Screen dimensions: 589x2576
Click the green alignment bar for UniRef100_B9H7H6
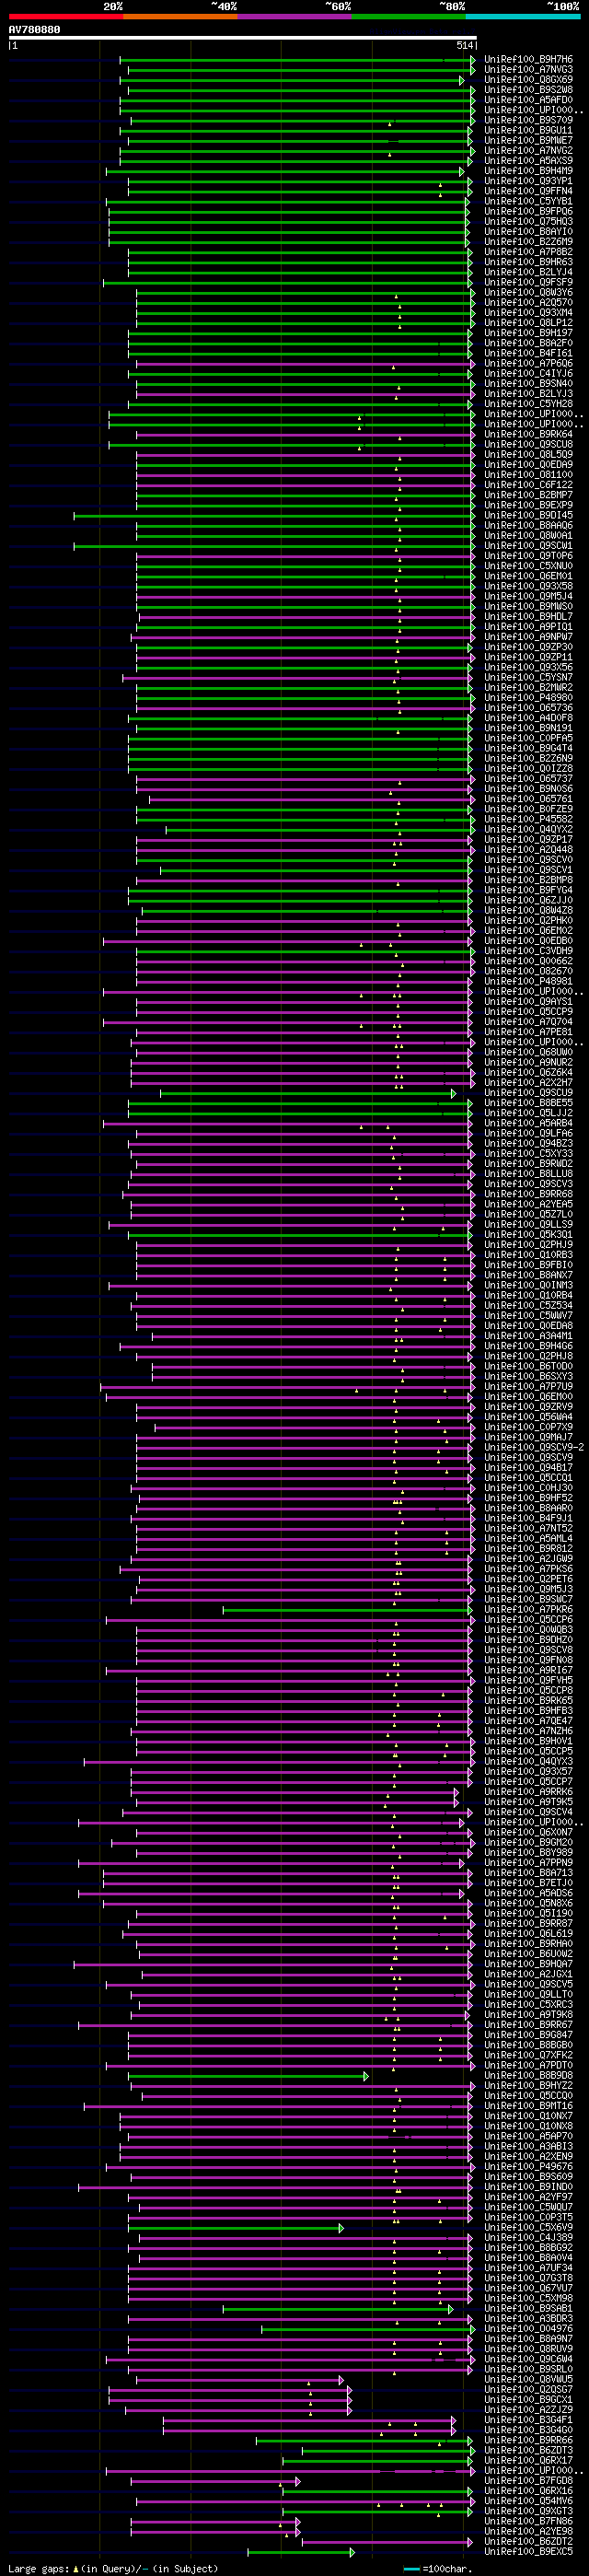coord(297,59)
